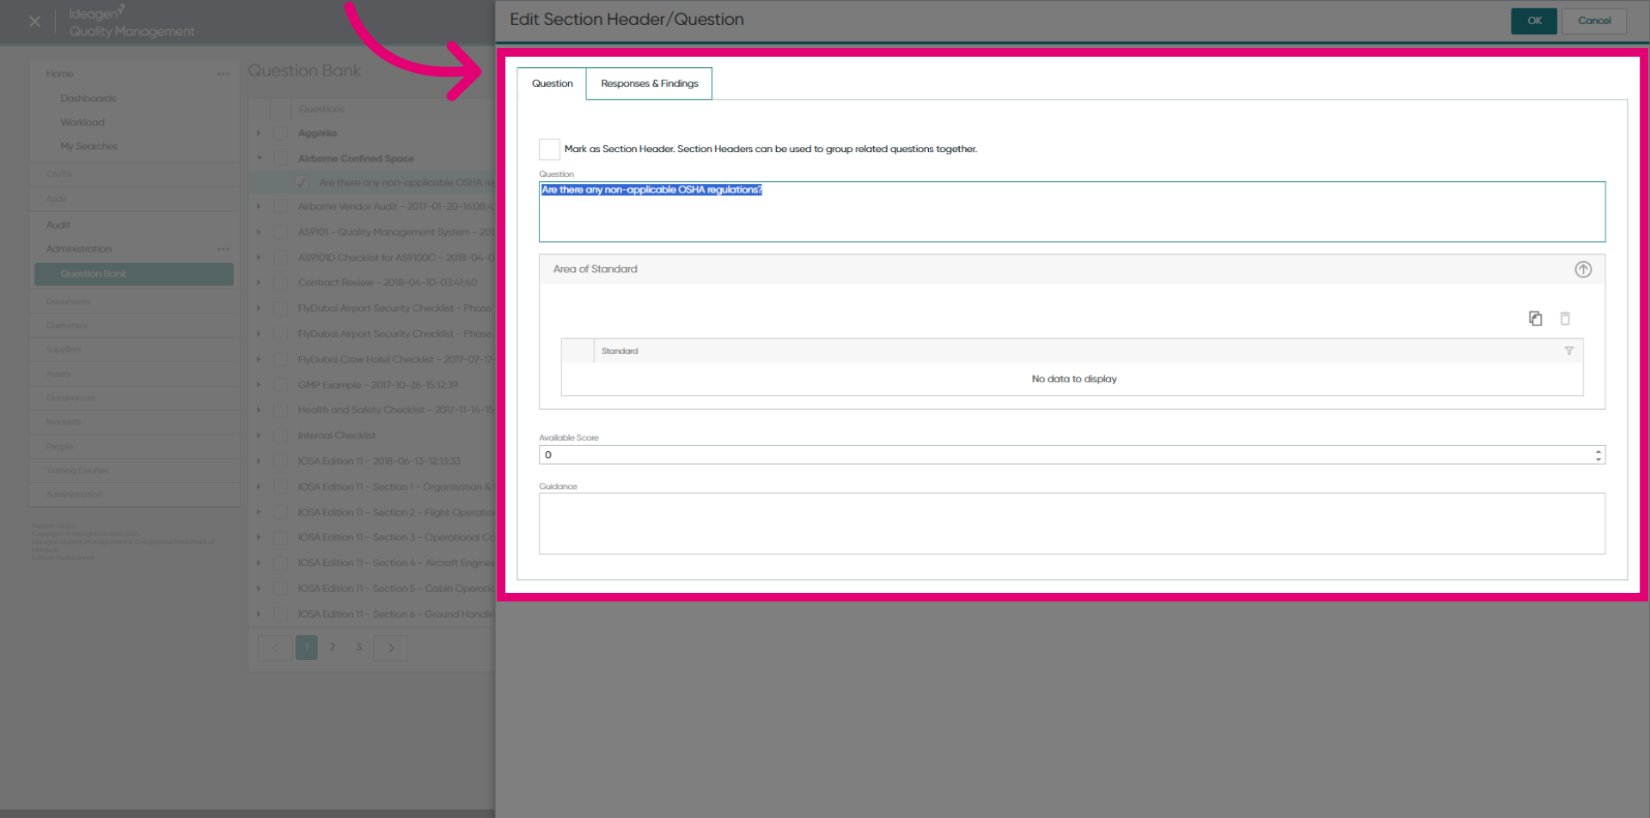The height and width of the screenshot is (818, 1650).
Task: Select the IOSA Edition 11 - 2018-06-13 row
Action: [379, 461]
